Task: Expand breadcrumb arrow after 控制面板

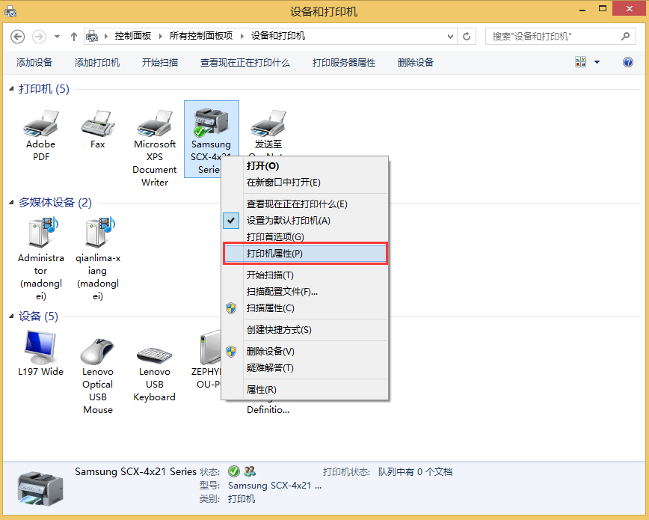Action: (x=161, y=37)
